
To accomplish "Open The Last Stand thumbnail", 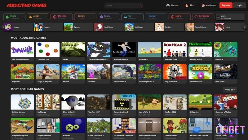I will pyautogui.click(x=175, y=126).
